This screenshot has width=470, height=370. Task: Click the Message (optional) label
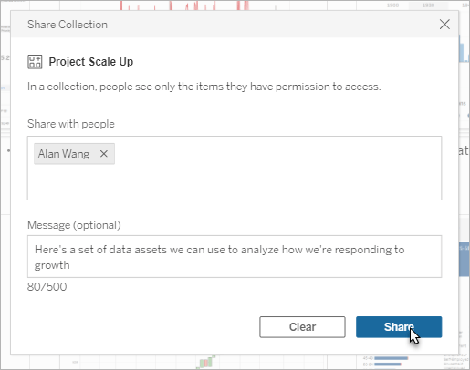tap(74, 225)
